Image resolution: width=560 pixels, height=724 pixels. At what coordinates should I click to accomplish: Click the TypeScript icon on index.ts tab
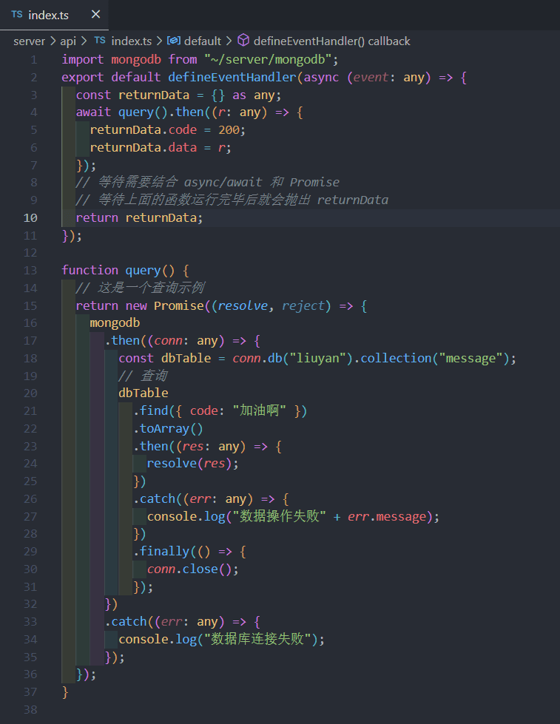point(17,14)
